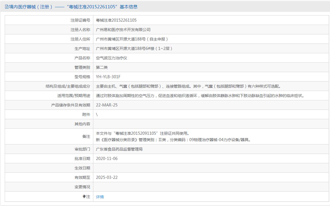Click the 备注 label
The image size is (330, 206).
pyautogui.click(x=86, y=136)
